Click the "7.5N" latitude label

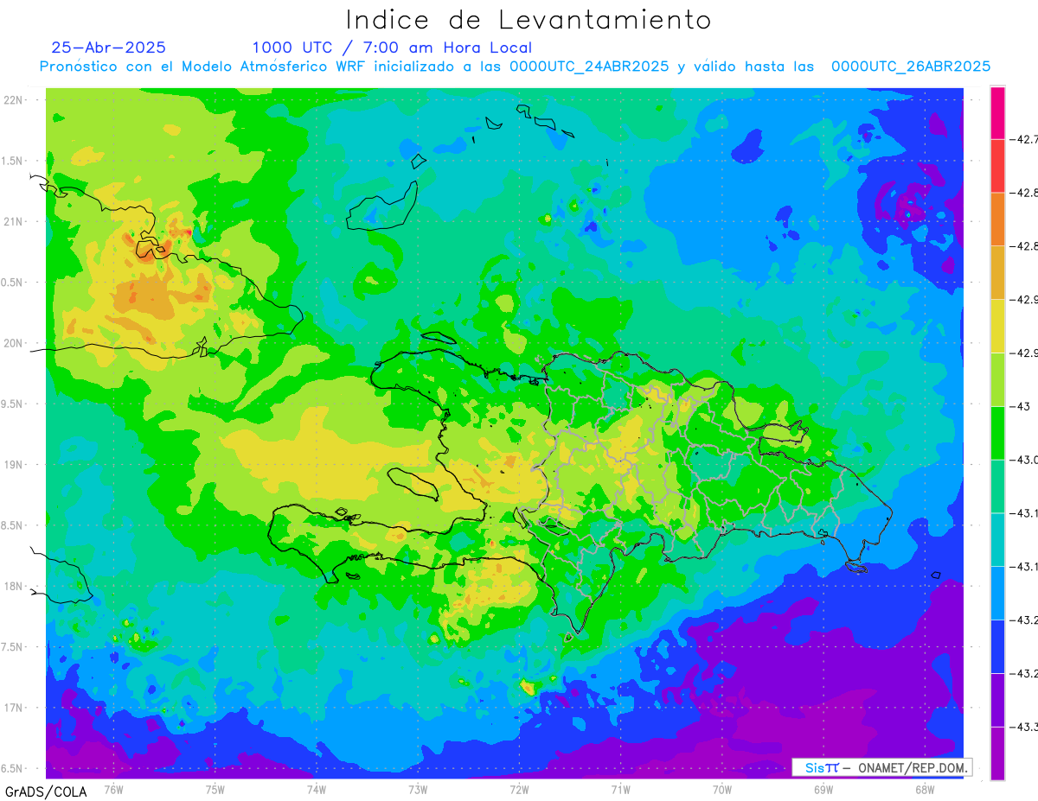[x=12, y=647]
